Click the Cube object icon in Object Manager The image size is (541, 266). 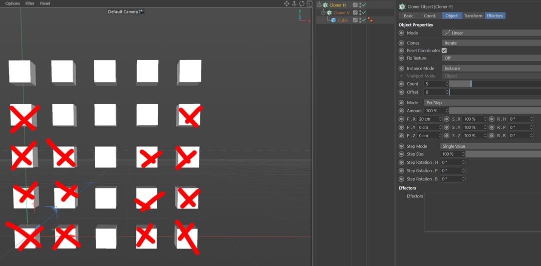[333, 21]
